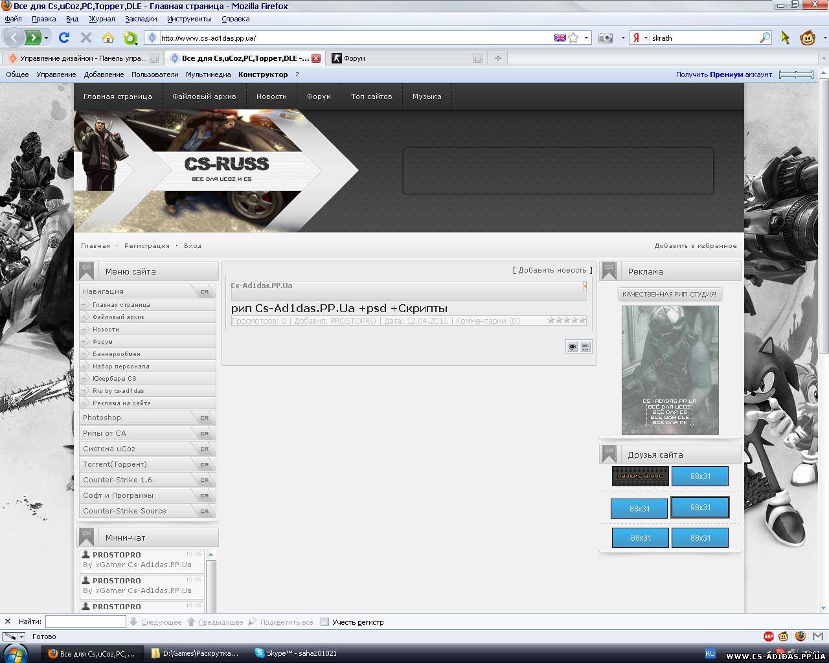829x663 pixels.
Task: Click the URL address bar field
Action: (355, 38)
